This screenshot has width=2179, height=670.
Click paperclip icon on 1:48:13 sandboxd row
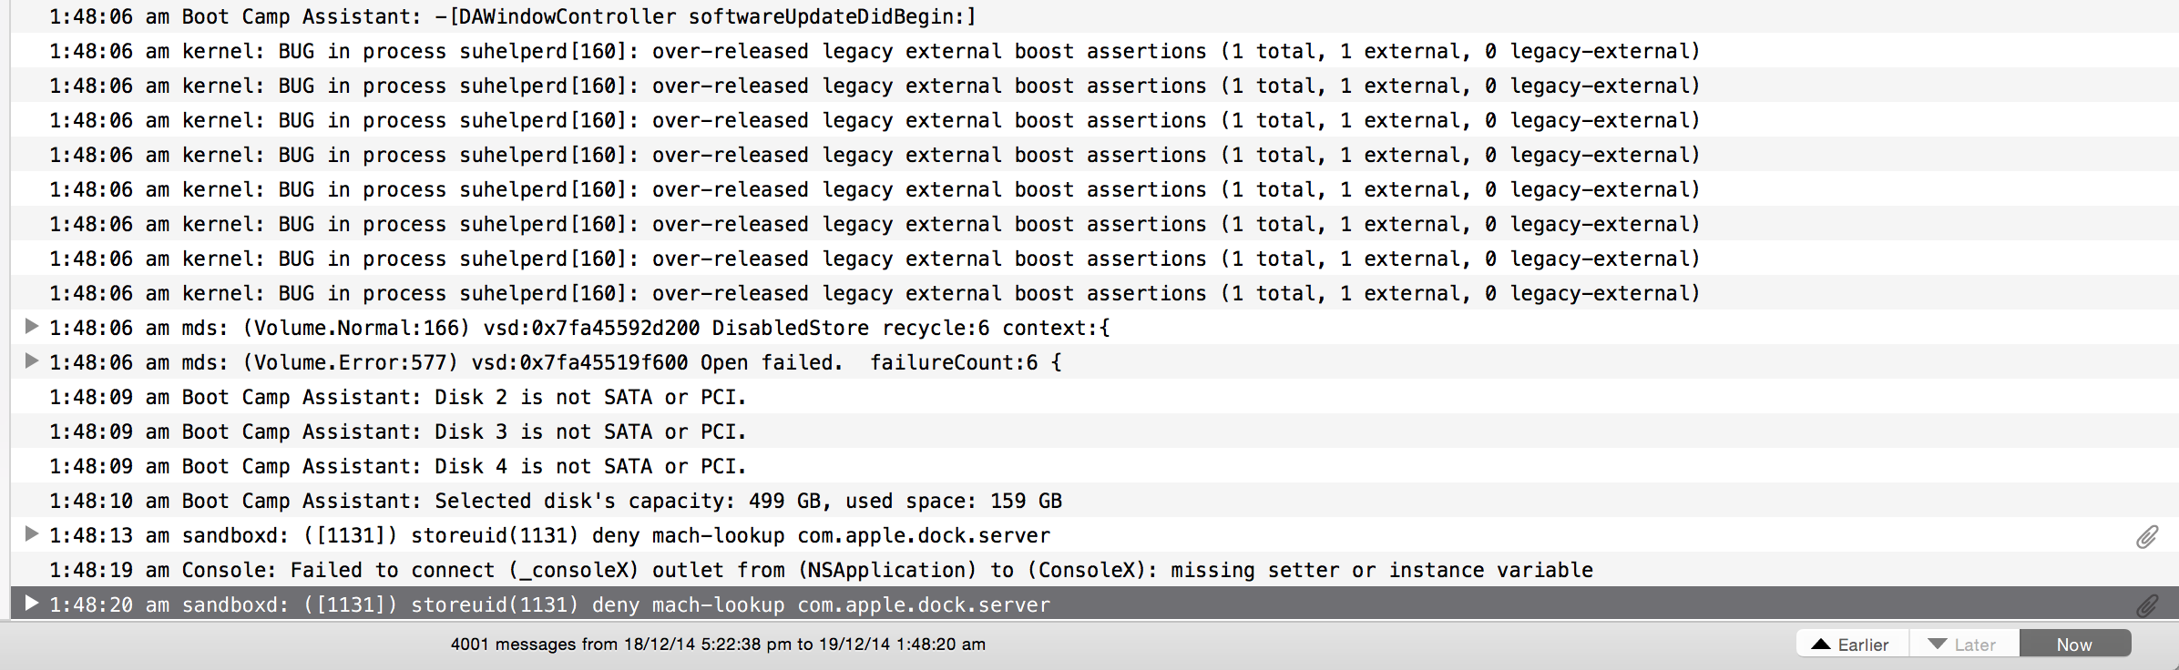2147,537
